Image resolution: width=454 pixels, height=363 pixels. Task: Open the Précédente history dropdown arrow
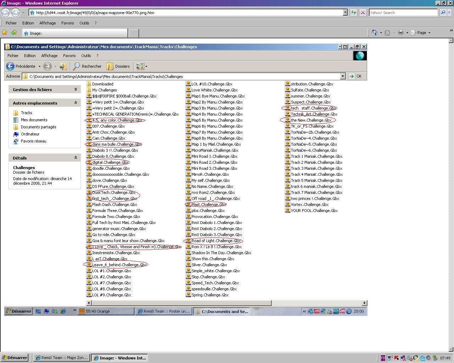point(39,66)
